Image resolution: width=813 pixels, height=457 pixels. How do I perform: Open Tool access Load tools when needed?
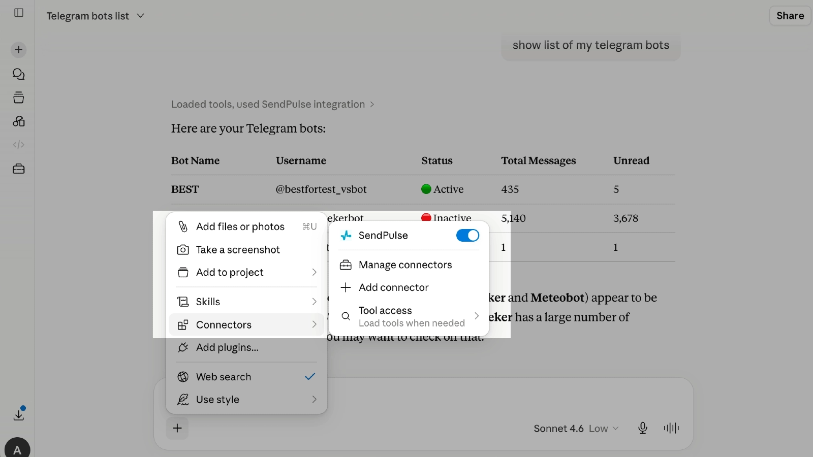click(409, 316)
